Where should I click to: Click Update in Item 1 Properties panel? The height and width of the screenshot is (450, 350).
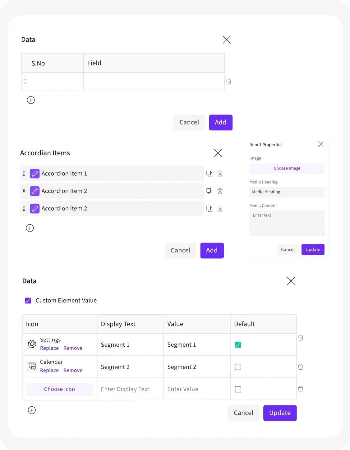tap(313, 250)
